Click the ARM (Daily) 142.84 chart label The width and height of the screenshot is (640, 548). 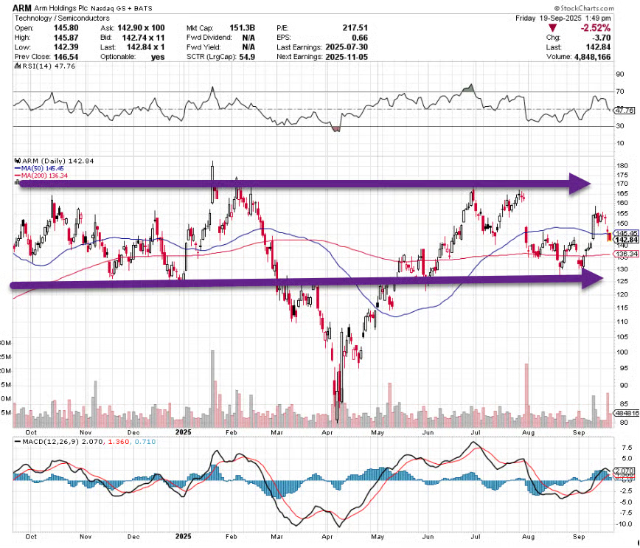pos(58,161)
